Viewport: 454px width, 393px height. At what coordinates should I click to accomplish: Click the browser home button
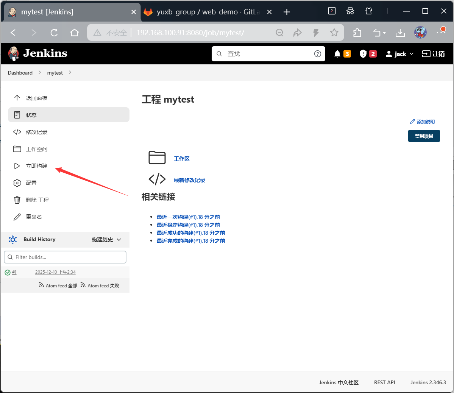tap(75, 33)
